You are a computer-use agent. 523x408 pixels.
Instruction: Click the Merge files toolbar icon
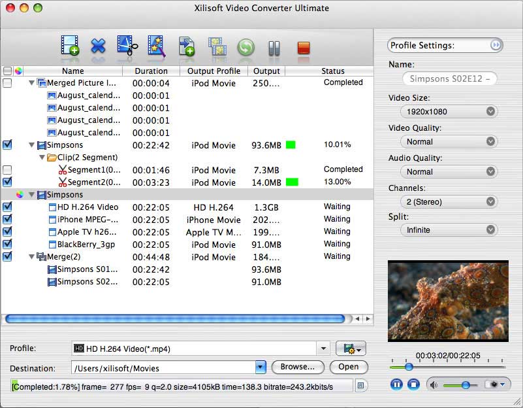[x=217, y=46]
